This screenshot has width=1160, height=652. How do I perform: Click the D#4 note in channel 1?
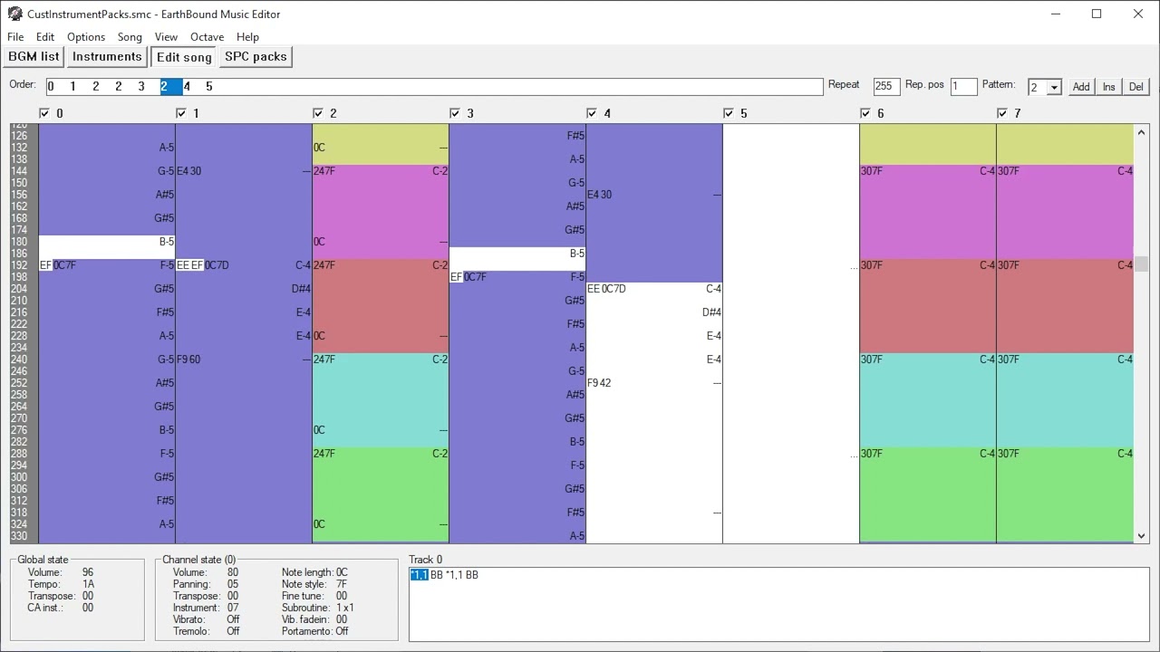pos(301,289)
